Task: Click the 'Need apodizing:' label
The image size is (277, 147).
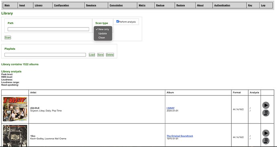Action: [10, 85]
